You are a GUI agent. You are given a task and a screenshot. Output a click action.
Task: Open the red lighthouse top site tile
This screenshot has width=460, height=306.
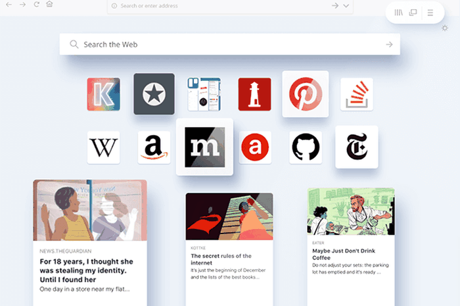click(x=255, y=94)
